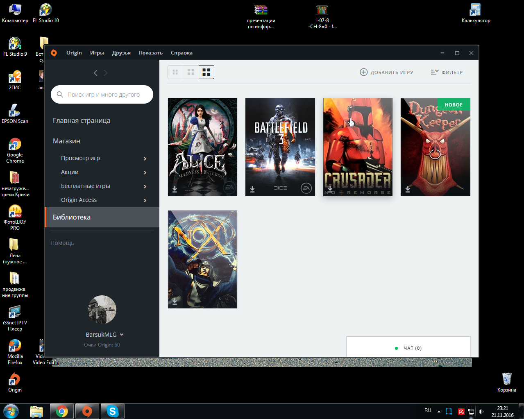
Task: Open the Игры menu
Action: pos(97,53)
